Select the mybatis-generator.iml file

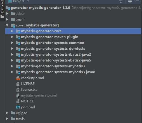pos(39,95)
